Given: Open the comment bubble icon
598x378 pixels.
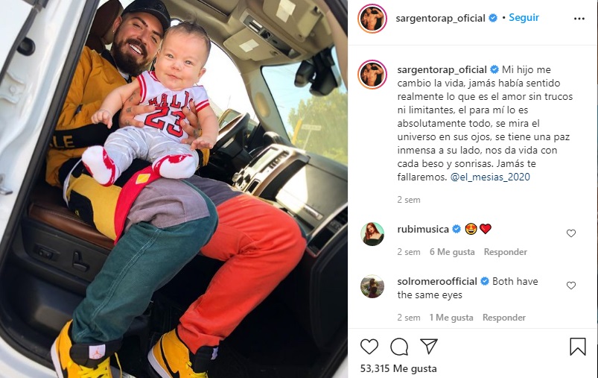Looking at the screenshot, I should coord(399,347).
